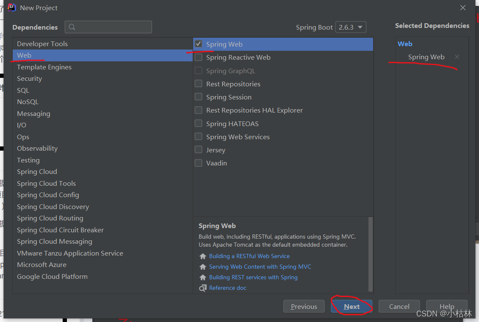
Task: Select Template Engines category
Action: point(102,67)
